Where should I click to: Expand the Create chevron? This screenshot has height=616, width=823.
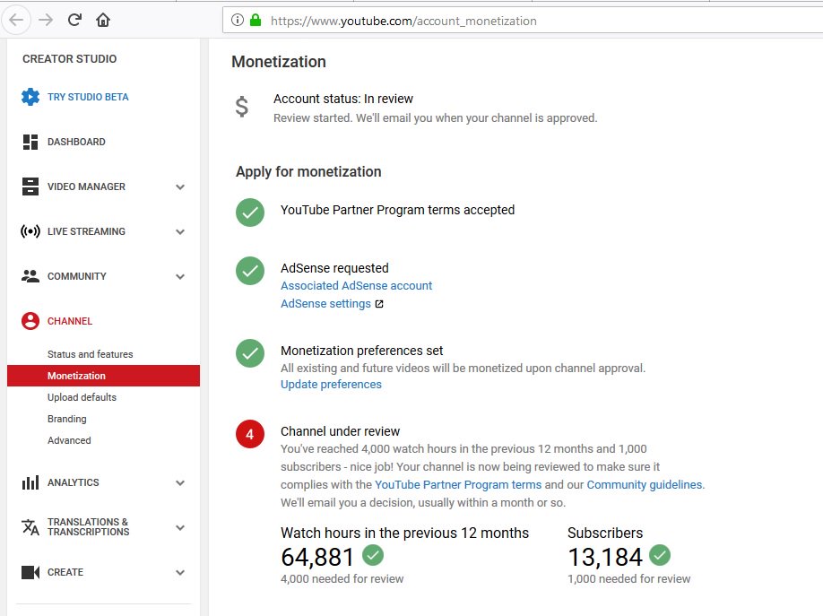click(180, 572)
